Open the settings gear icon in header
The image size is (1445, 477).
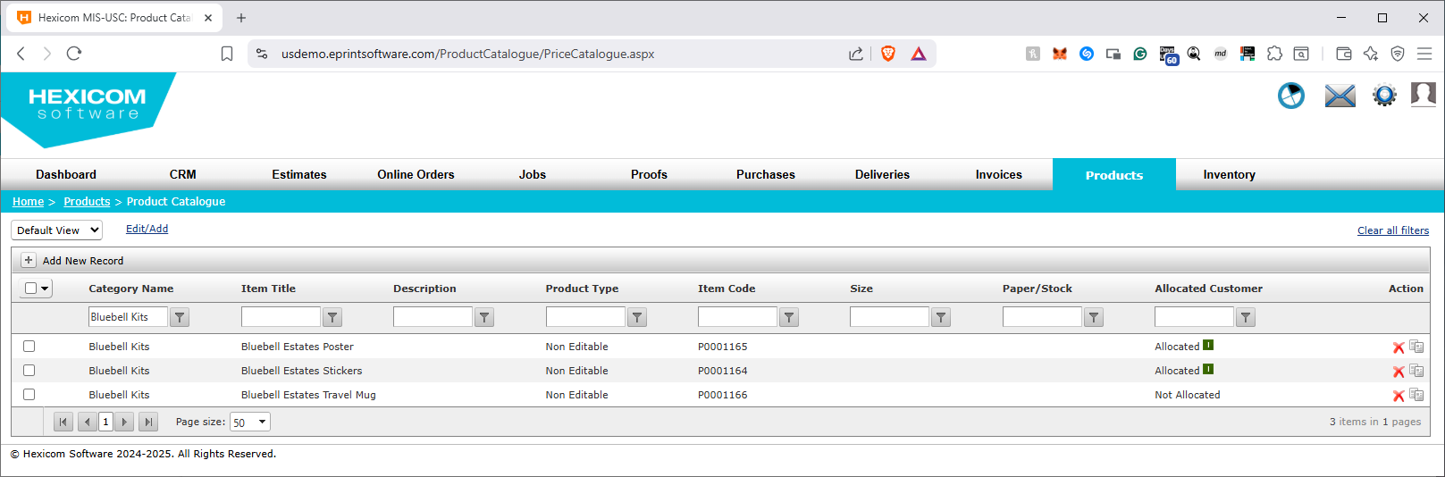point(1384,96)
